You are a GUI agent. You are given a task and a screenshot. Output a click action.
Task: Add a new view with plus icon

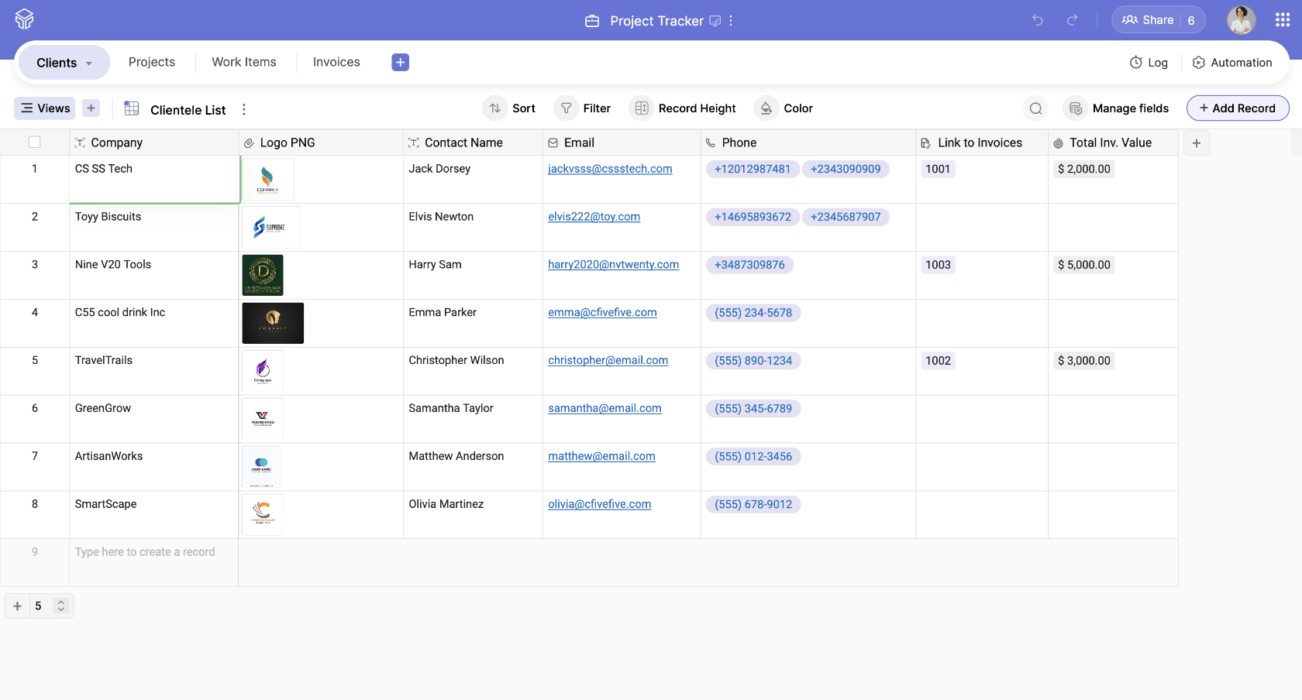91,108
